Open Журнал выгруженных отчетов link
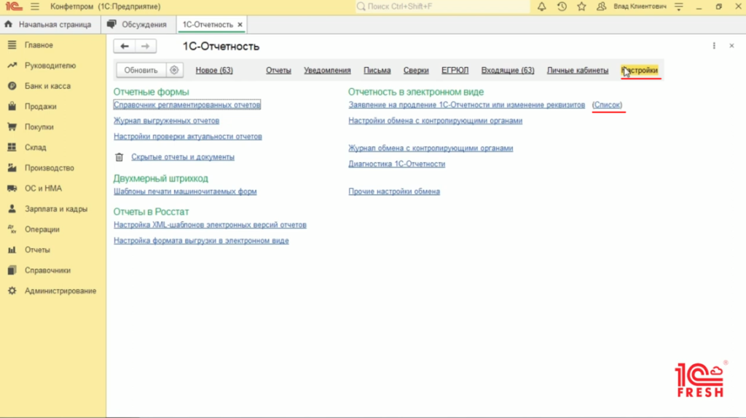 [x=167, y=121]
